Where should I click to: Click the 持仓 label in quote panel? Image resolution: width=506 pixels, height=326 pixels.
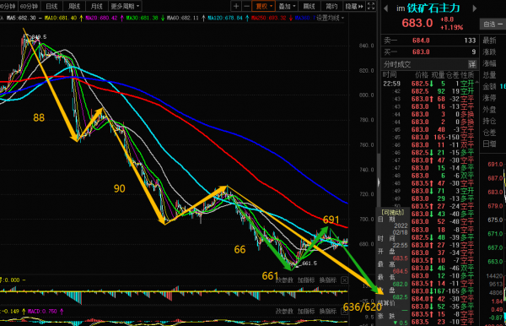[489, 121]
